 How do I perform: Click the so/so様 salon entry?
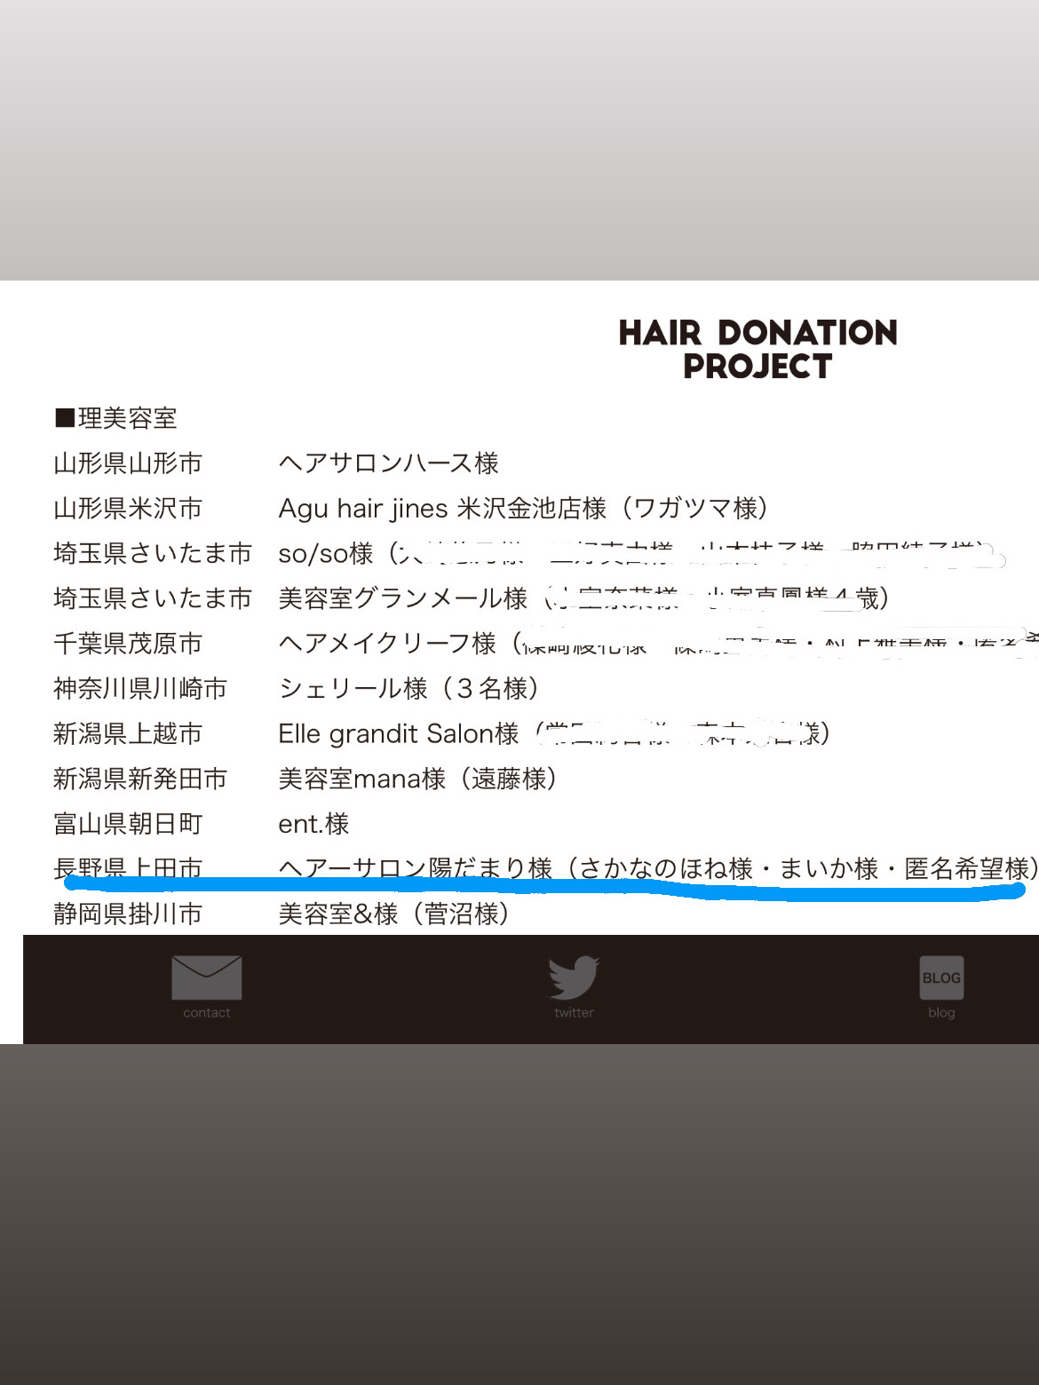pos(326,554)
